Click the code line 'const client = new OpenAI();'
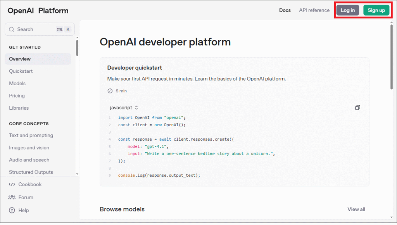 point(152,125)
